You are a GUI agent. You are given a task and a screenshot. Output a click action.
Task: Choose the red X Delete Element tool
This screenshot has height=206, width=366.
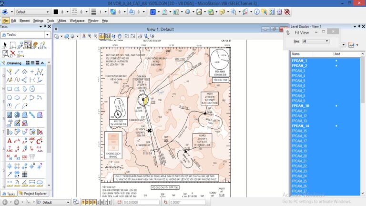[12, 53]
